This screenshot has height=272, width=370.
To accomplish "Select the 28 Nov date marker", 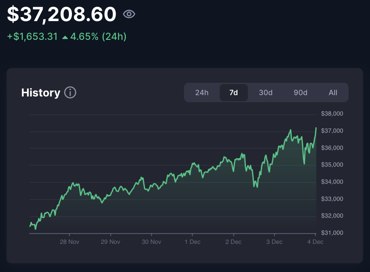I will (69, 242).
